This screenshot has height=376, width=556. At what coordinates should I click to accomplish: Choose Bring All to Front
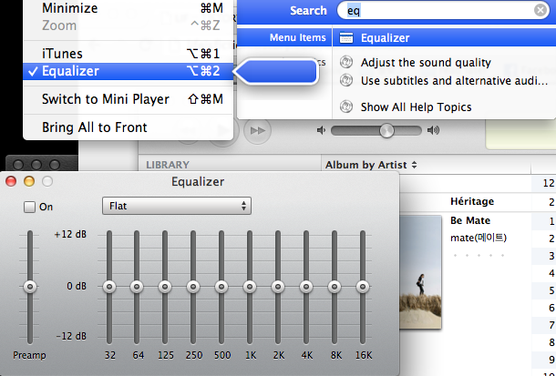click(128, 127)
